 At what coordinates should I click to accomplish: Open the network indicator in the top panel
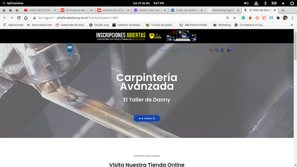[256, 3]
